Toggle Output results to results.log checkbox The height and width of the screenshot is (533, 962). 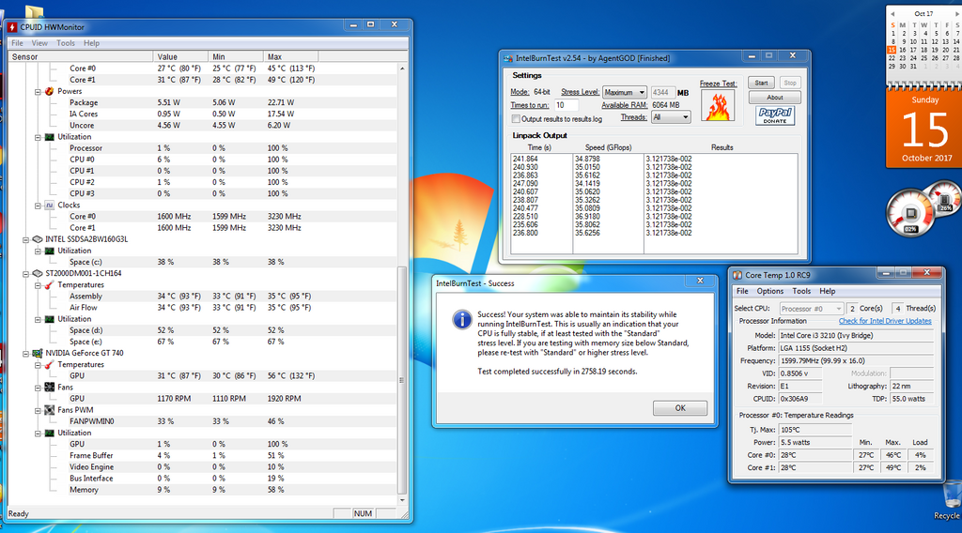click(516, 119)
